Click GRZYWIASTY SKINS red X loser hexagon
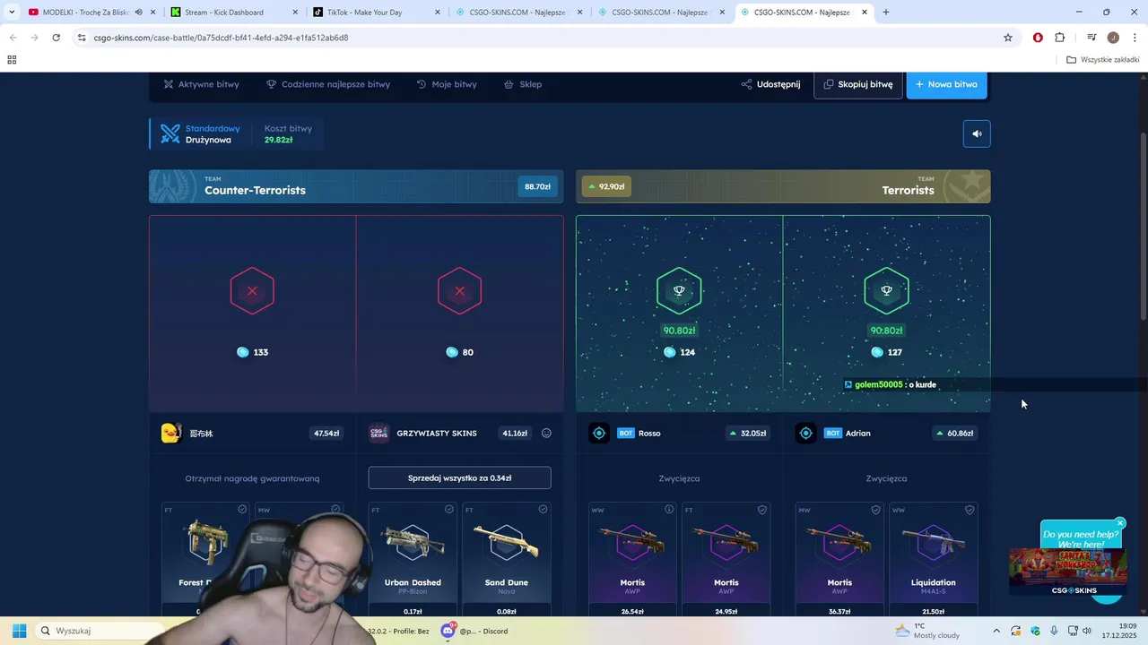 459,291
